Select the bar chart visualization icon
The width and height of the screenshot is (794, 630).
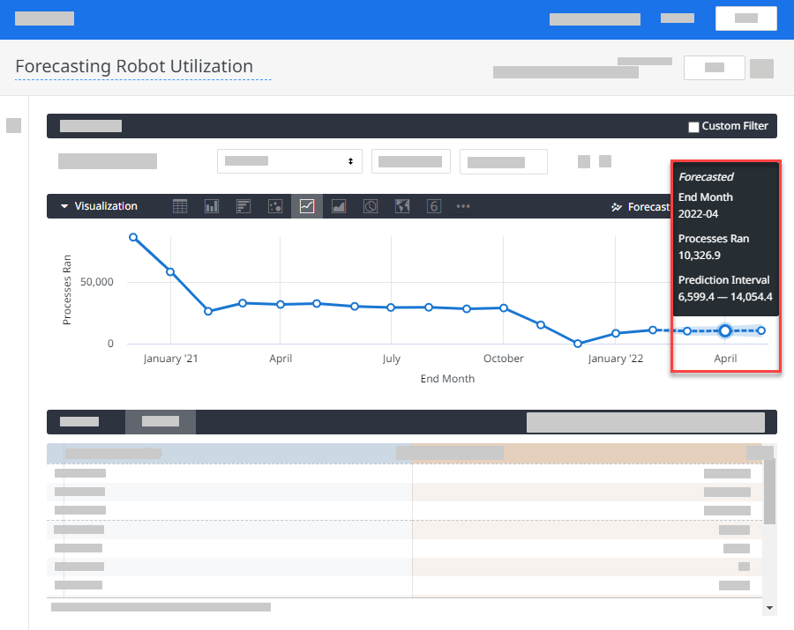tap(243, 206)
